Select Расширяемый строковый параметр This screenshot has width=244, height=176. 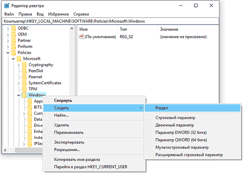(x=192, y=155)
